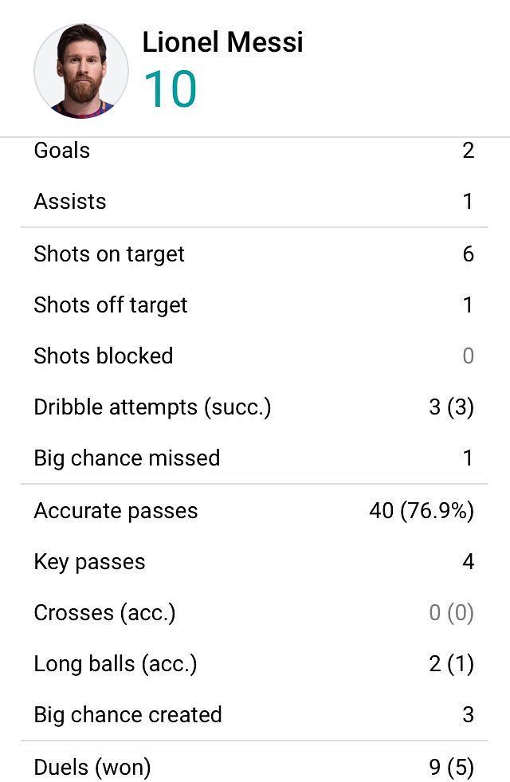Tap the Big chance created label
Viewport: 510px width, 782px height.
pyautogui.click(x=128, y=715)
